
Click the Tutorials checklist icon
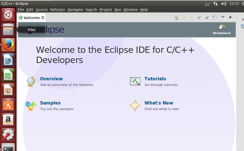[135, 81]
